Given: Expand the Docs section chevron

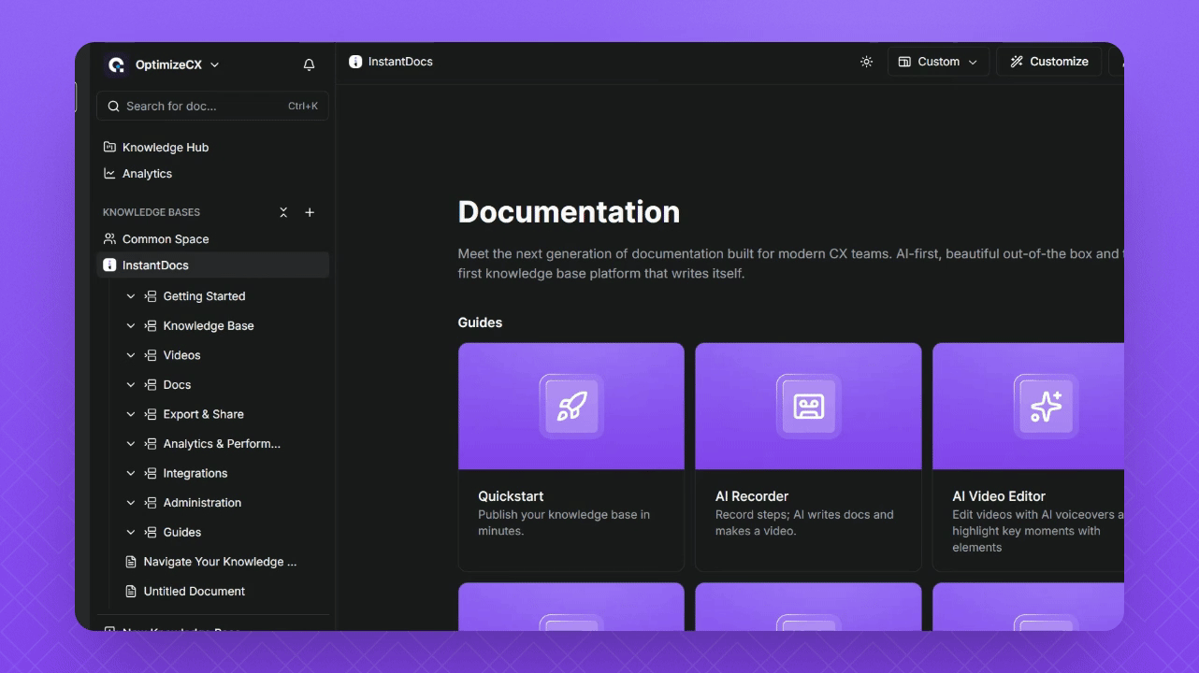Looking at the screenshot, I should 131,385.
